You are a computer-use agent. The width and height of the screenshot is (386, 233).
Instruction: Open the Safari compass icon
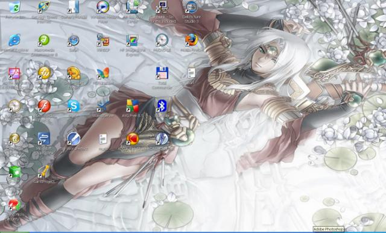point(74,40)
